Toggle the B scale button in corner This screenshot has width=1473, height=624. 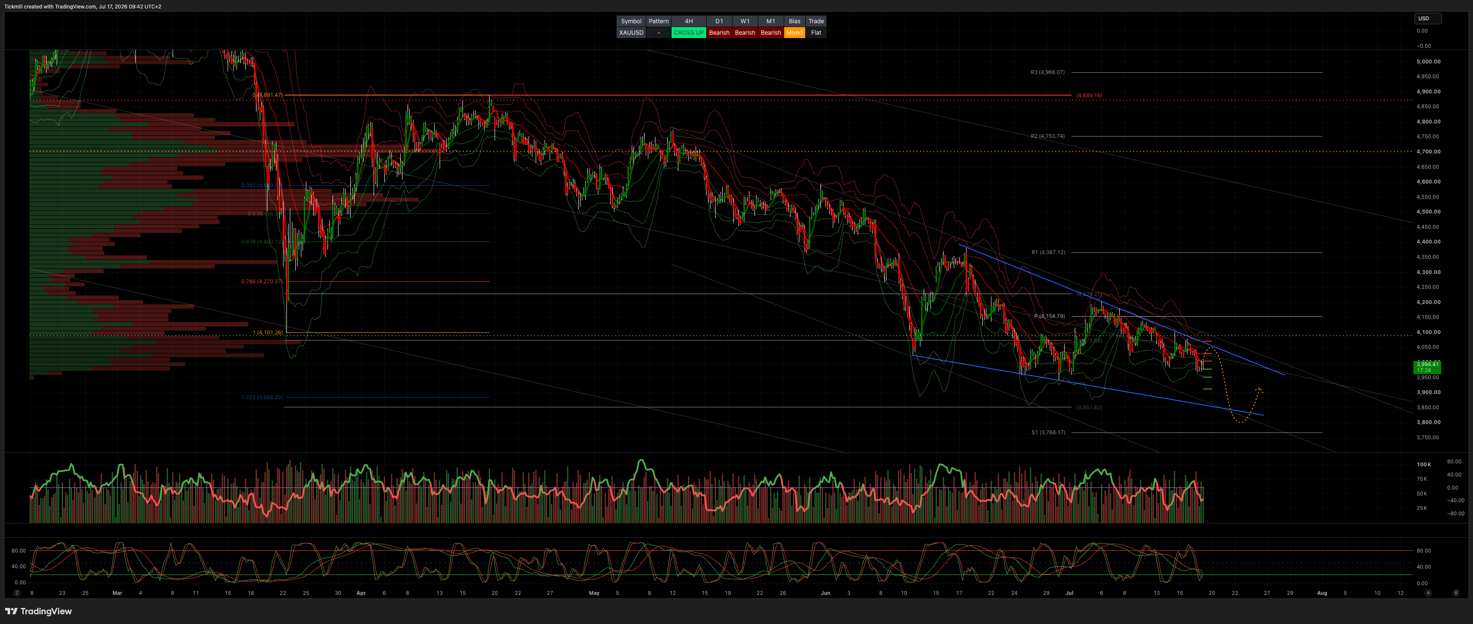pos(1456,593)
